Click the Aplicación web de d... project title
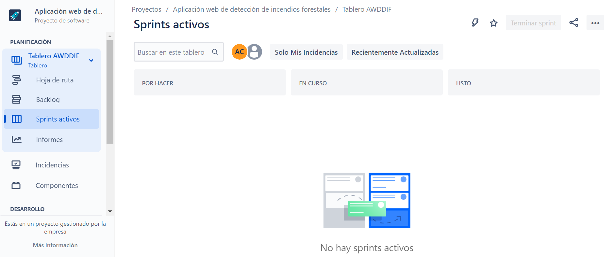Screen dimensions: 612x257 coord(69,11)
